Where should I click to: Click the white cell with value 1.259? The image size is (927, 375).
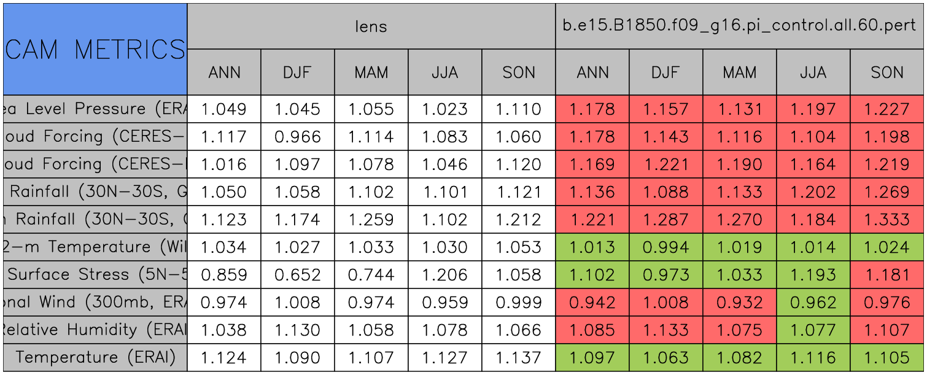[371, 220]
